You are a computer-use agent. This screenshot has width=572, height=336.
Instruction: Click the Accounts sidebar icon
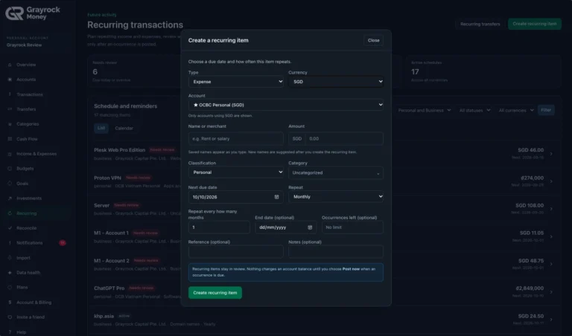(10, 80)
